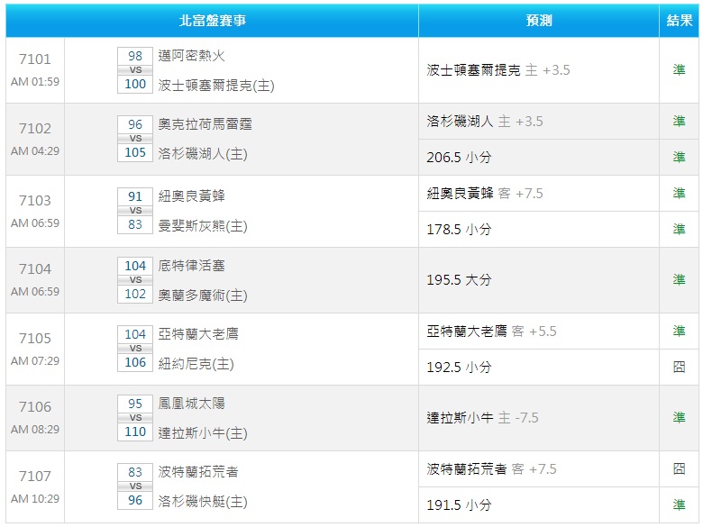Click prediction 亞特蘭大老鷹 客 +5.5
703x527 pixels.
coord(491,332)
